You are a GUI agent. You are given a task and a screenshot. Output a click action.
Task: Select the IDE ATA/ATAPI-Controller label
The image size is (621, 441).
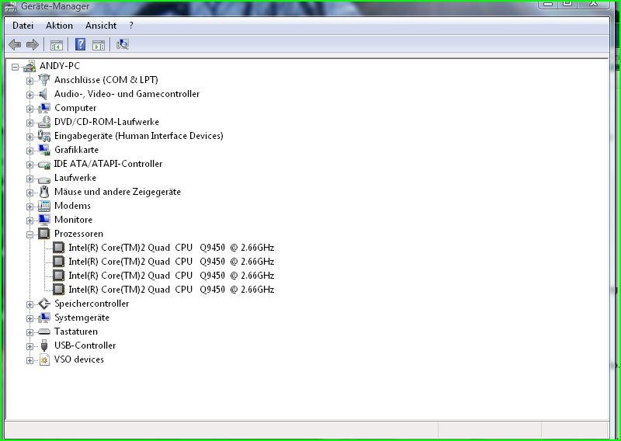click(108, 164)
